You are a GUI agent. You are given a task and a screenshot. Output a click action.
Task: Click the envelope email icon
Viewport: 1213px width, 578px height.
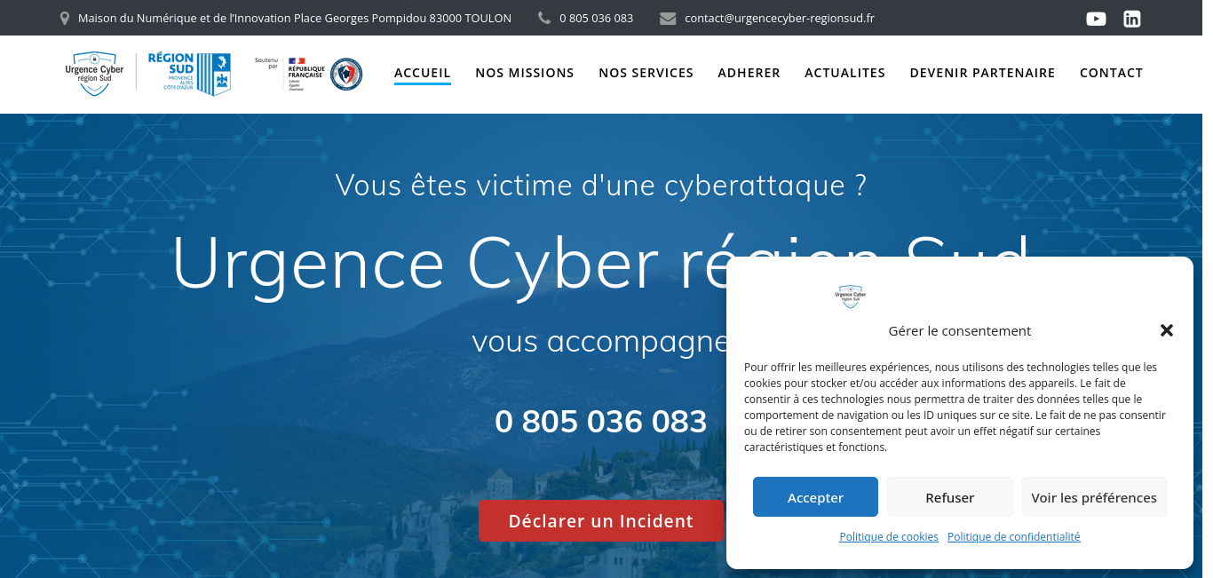point(668,18)
